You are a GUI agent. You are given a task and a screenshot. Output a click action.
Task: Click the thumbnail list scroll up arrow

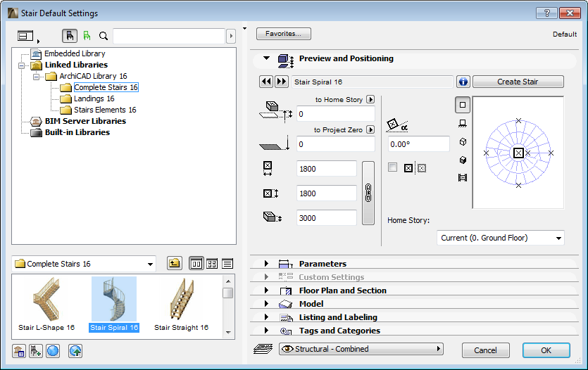(228, 281)
